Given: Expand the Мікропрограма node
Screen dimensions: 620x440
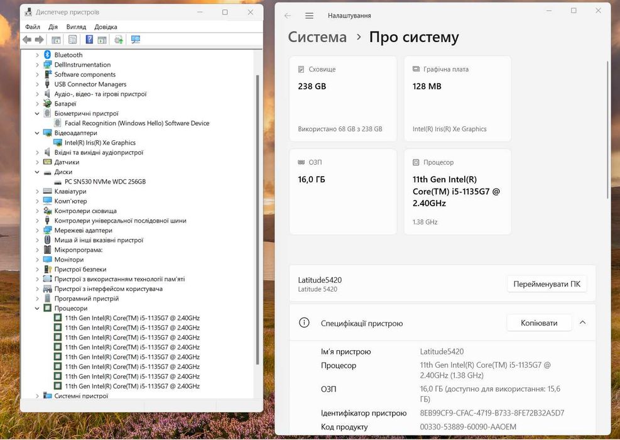Looking at the screenshot, I should click(x=37, y=250).
